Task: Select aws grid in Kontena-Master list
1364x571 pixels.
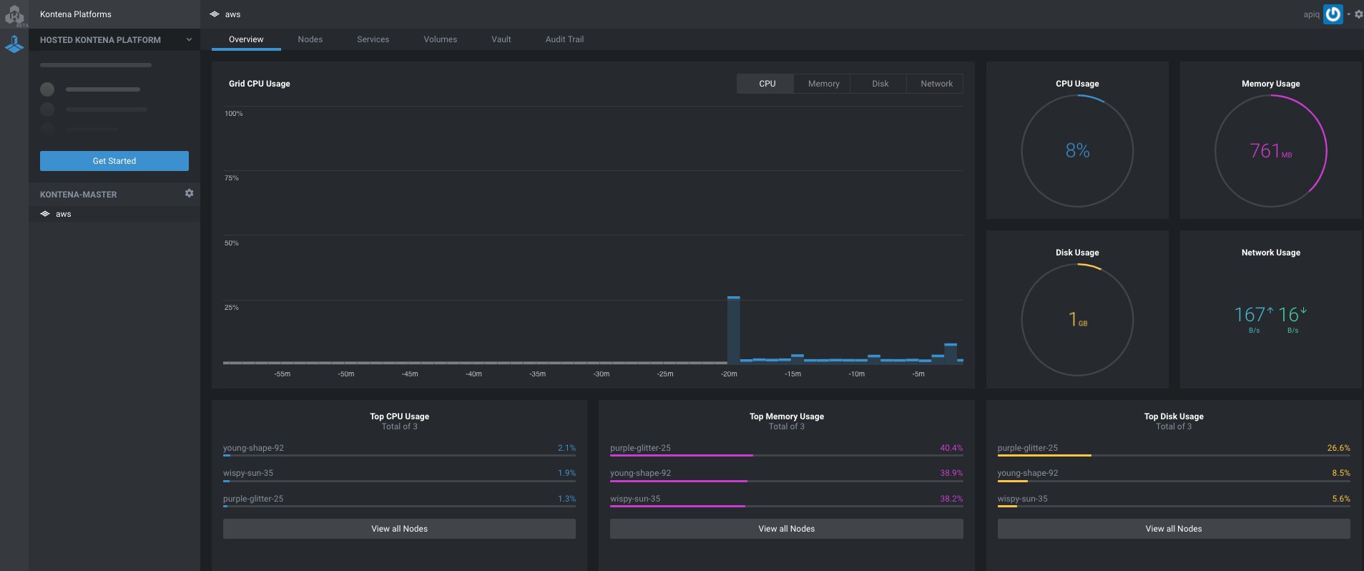Action: pyautogui.click(x=64, y=214)
